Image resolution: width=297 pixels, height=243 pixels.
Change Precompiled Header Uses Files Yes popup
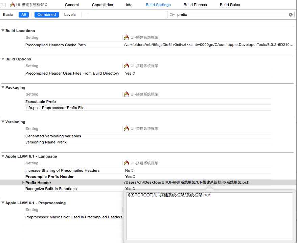[130, 73]
